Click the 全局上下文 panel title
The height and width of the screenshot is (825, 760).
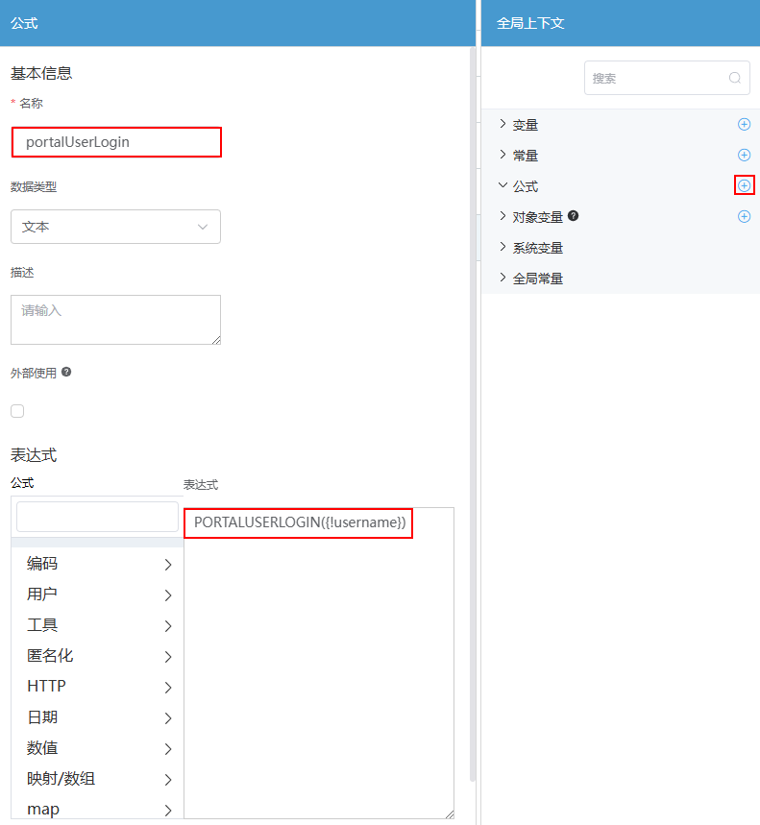click(530, 23)
